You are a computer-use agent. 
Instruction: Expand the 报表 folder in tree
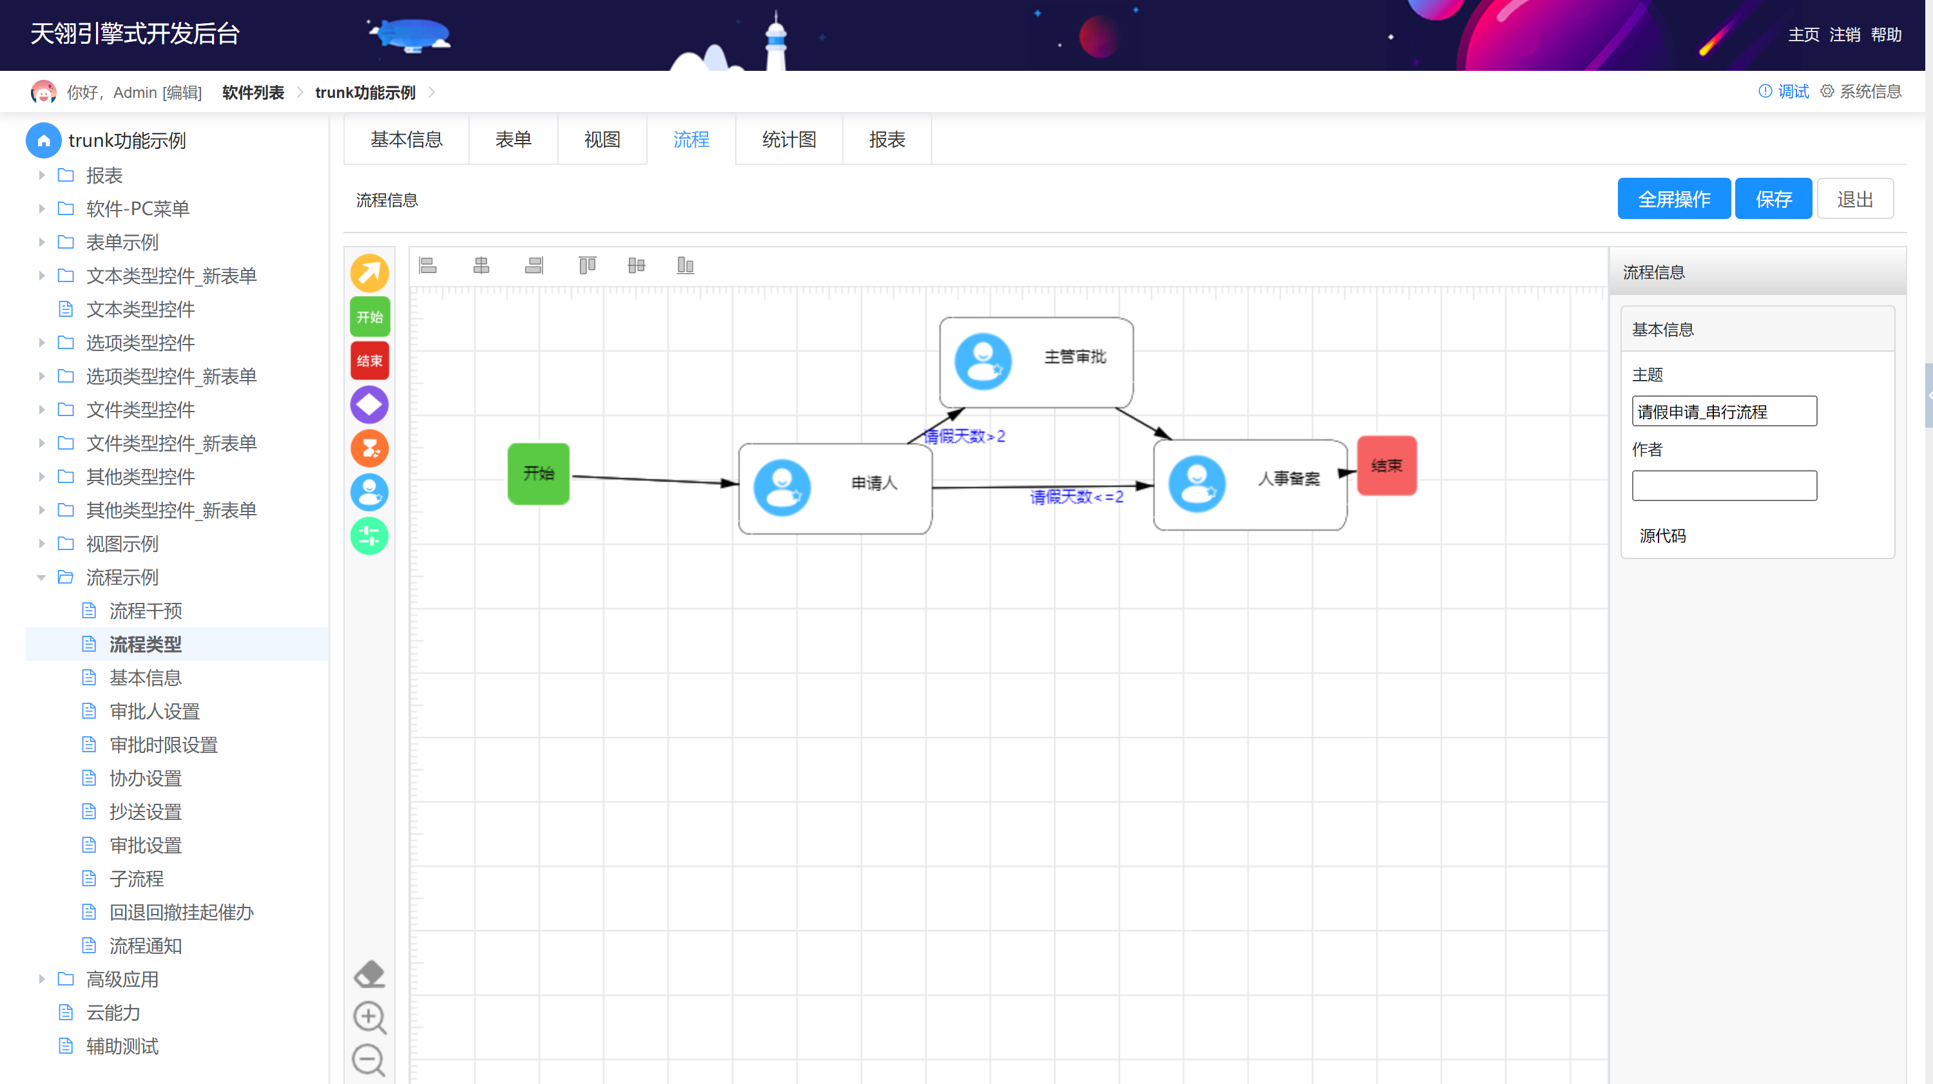coord(42,176)
